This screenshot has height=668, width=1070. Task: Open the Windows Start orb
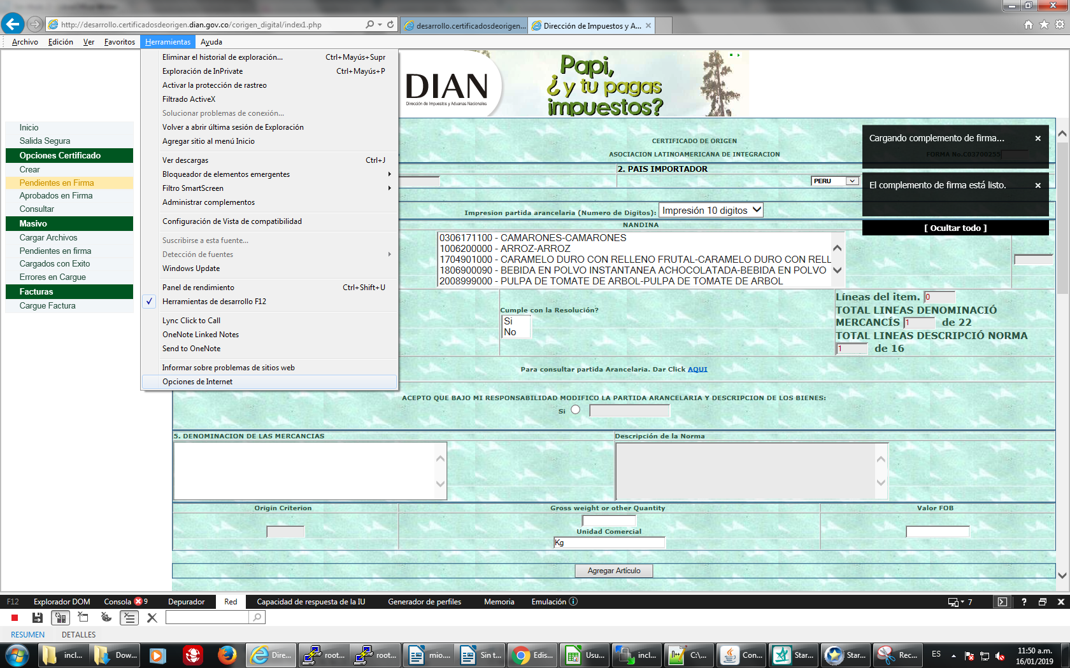(17, 655)
